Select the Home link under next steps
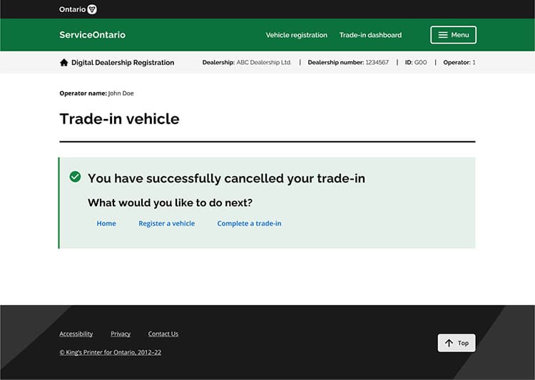The height and width of the screenshot is (380, 535). click(x=106, y=223)
